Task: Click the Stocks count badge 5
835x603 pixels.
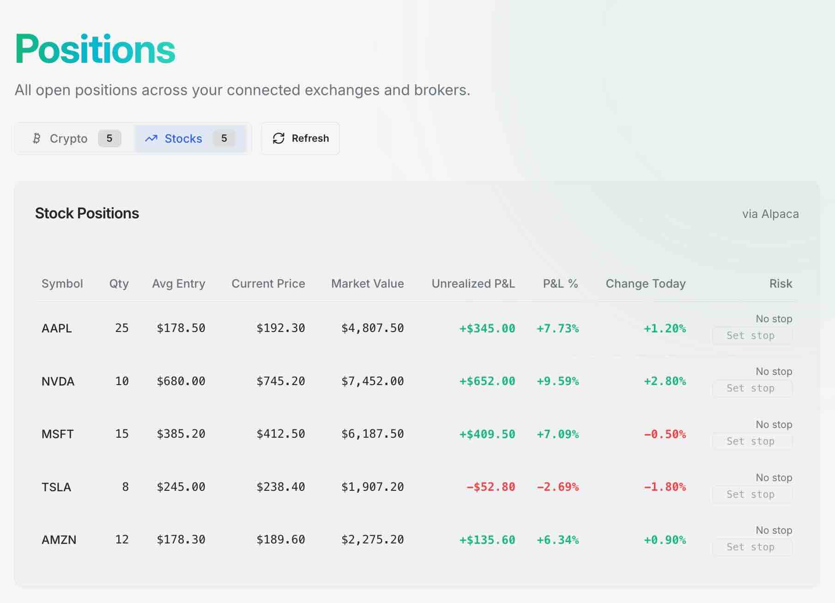Action: coord(224,139)
